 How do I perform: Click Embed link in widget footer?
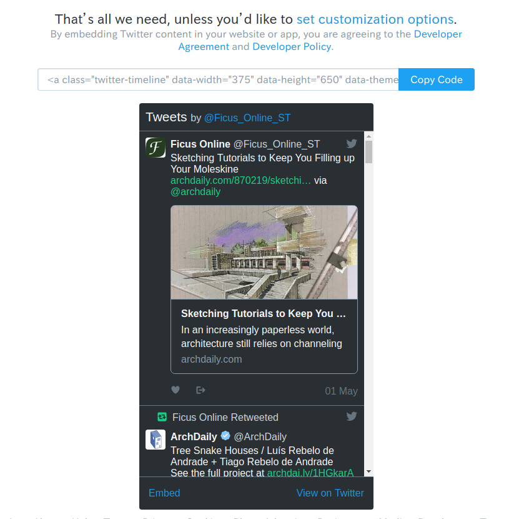pyautogui.click(x=164, y=493)
